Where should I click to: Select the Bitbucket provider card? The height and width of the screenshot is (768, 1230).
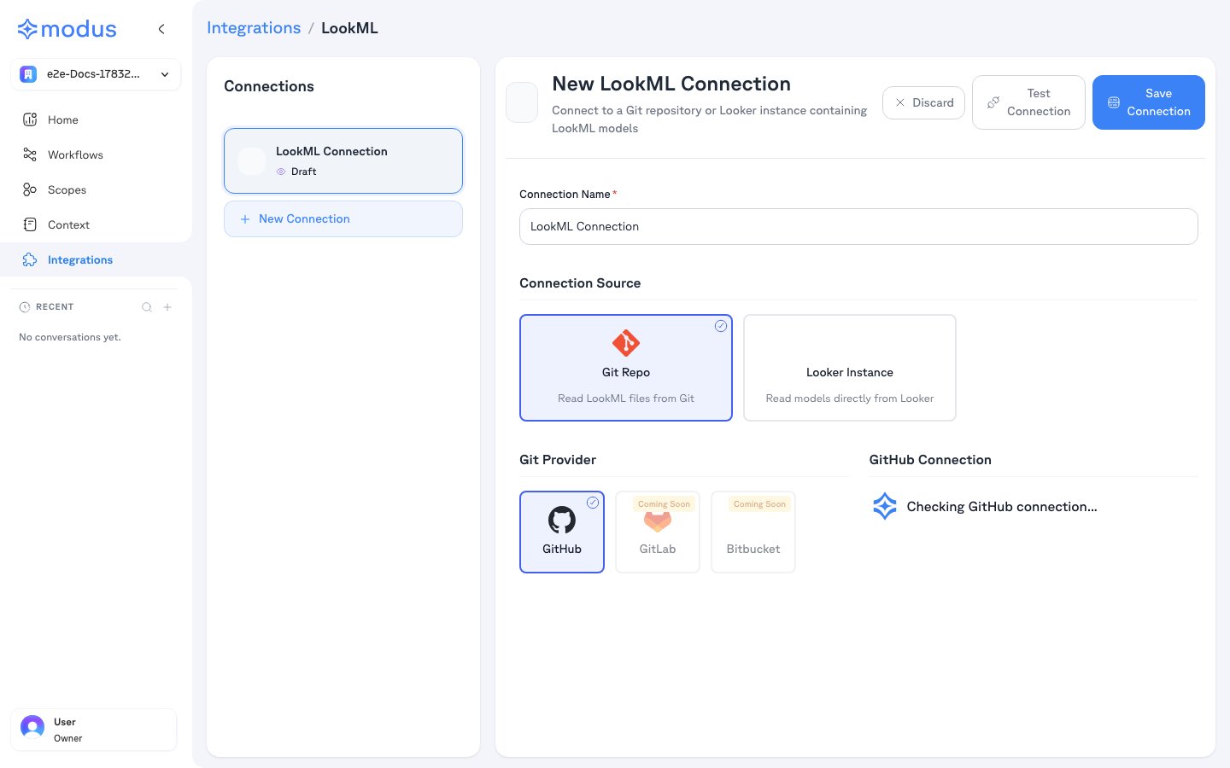753,532
